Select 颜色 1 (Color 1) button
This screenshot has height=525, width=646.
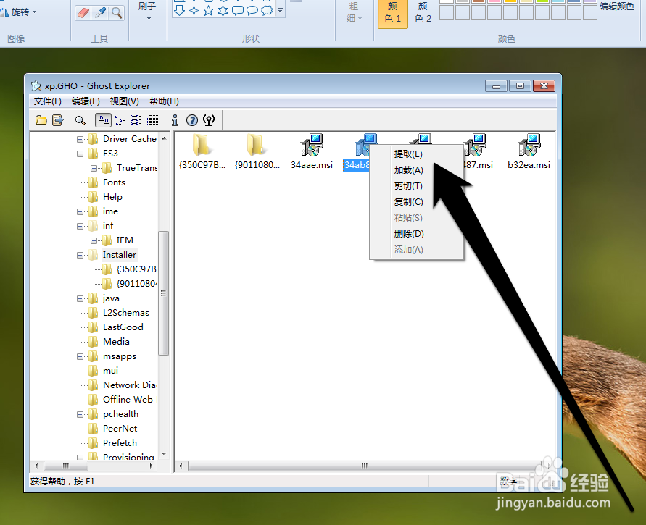393,13
